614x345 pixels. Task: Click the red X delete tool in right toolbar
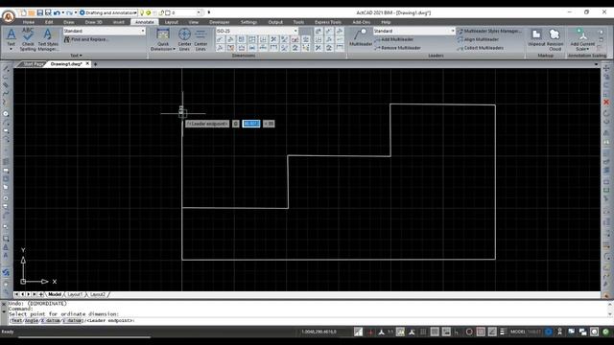point(606,103)
